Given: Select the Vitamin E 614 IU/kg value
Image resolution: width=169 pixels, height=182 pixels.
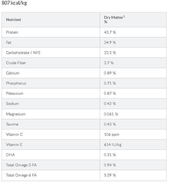Looking at the screenshot, I should [x=113, y=145].
